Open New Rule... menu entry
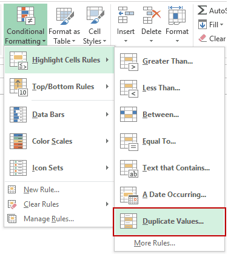 pyautogui.click(x=41, y=190)
